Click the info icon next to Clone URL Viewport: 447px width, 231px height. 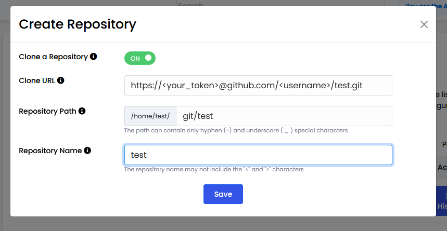[61, 80]
